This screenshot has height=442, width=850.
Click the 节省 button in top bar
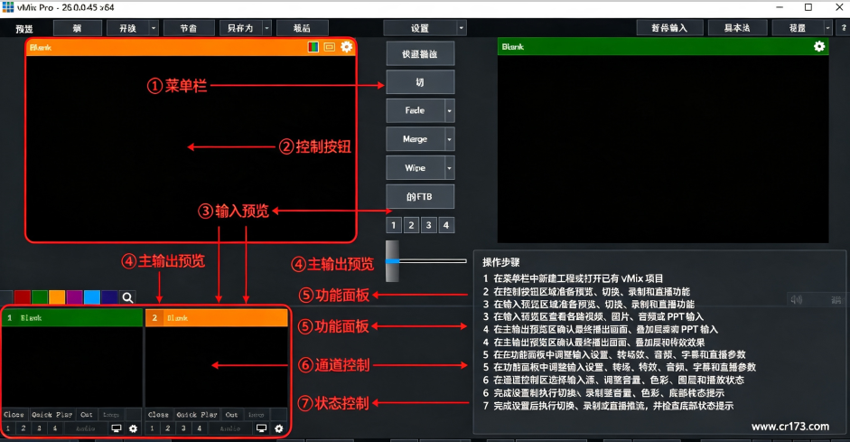[x=189, y=28]
